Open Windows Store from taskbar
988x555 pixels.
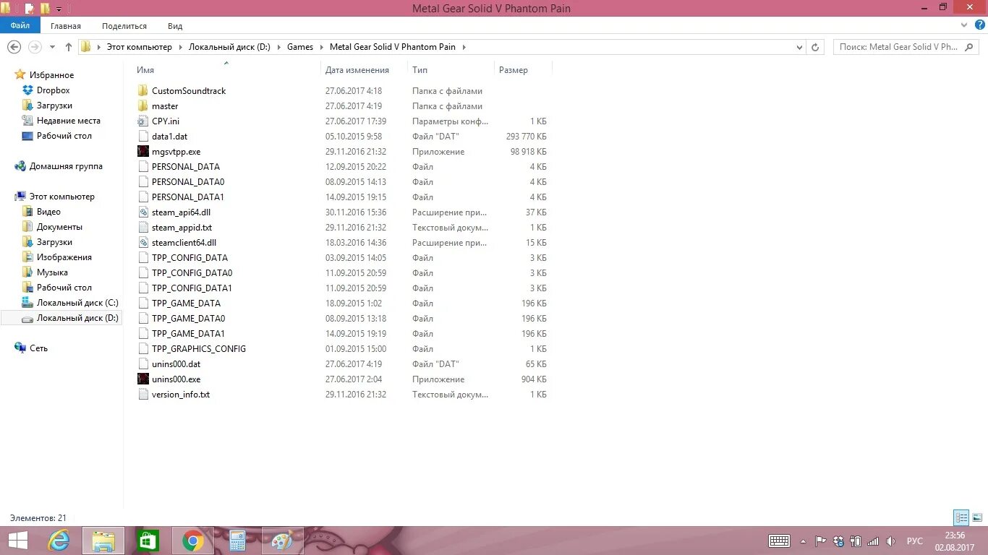[148, 541]
